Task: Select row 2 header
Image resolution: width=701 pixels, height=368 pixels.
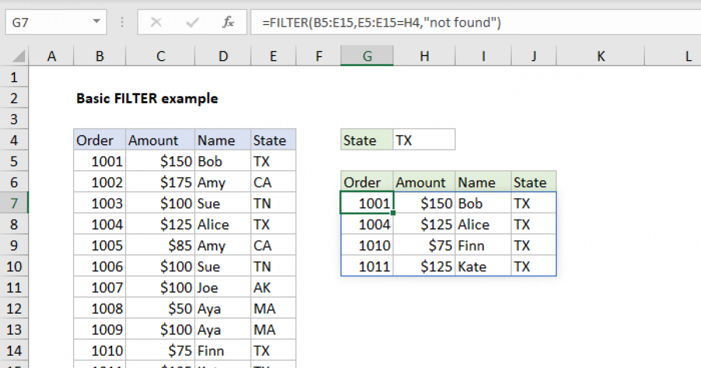Action: (15, 98)
